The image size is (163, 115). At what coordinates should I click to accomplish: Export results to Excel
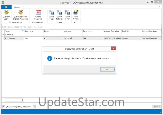59,15
